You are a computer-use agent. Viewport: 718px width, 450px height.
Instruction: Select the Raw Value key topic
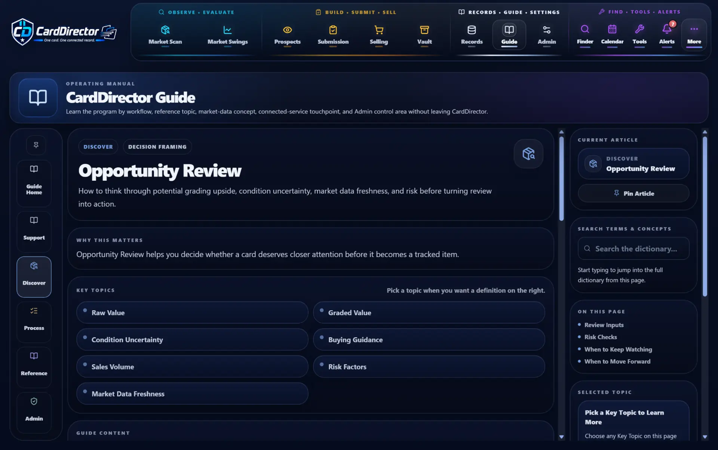192,313
